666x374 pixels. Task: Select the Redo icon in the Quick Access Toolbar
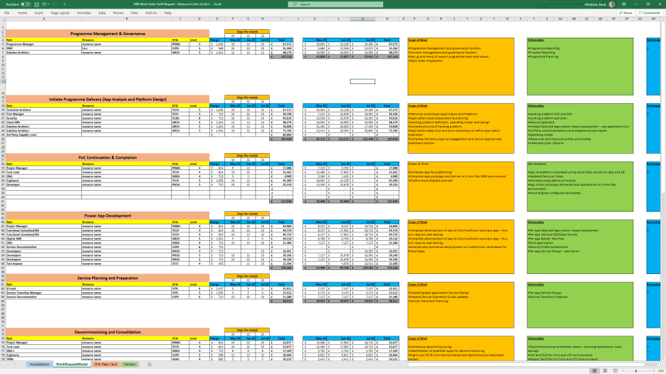[x=55, y=4]
